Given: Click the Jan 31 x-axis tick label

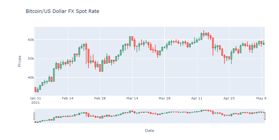Looking at the screenshot, I should 35,98.
